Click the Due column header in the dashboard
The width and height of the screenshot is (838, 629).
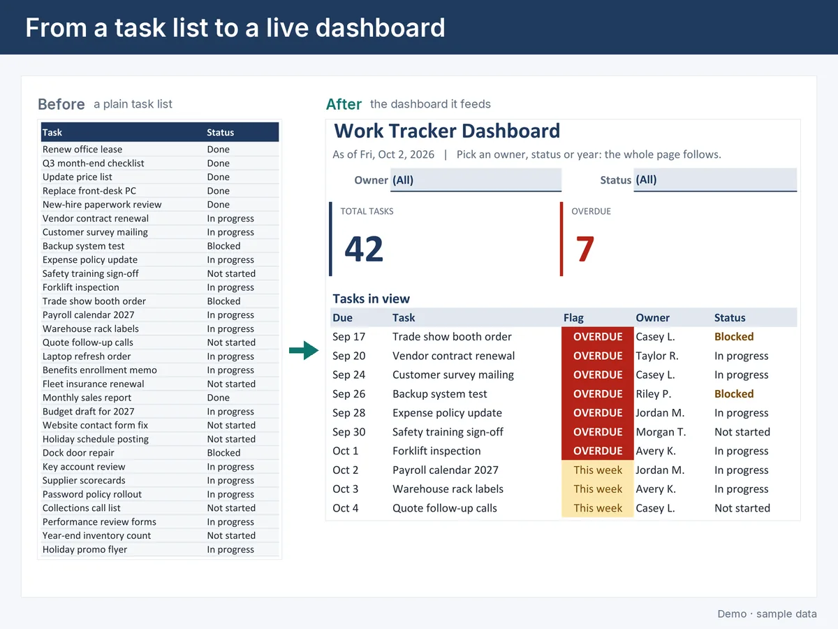click(342, 317)
